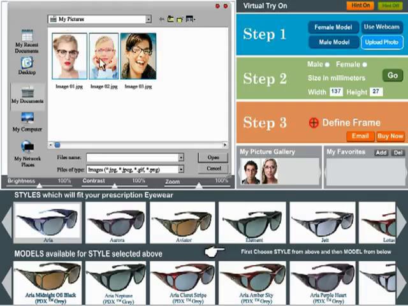
Task: Click the Define Frame crosshair icon
Action: [314, 122]
